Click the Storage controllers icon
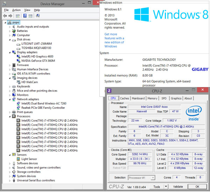This screenshot has width=210, height=192. pos(14,172)
